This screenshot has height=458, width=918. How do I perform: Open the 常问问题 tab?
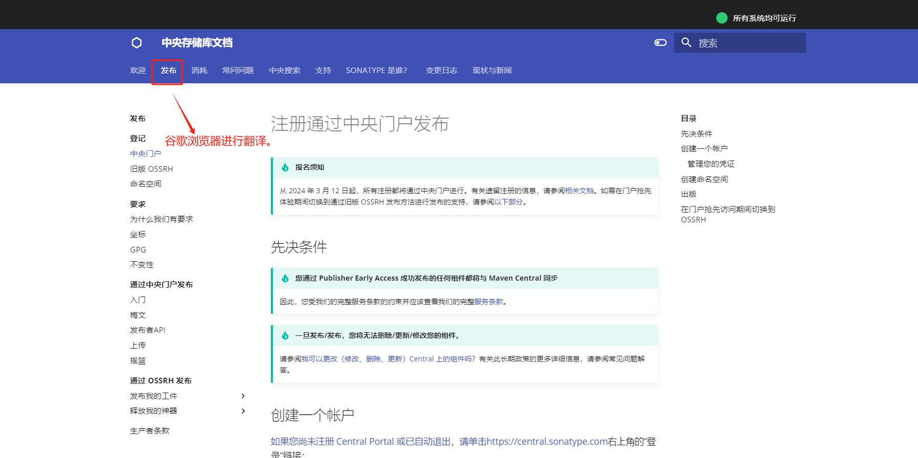(238, 71)
